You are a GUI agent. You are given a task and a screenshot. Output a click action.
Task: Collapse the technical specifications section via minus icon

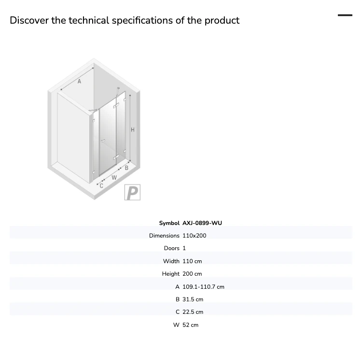pyautogui.click(x=345, y=15)
